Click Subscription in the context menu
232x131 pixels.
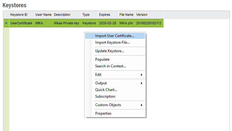pos(105,96)
